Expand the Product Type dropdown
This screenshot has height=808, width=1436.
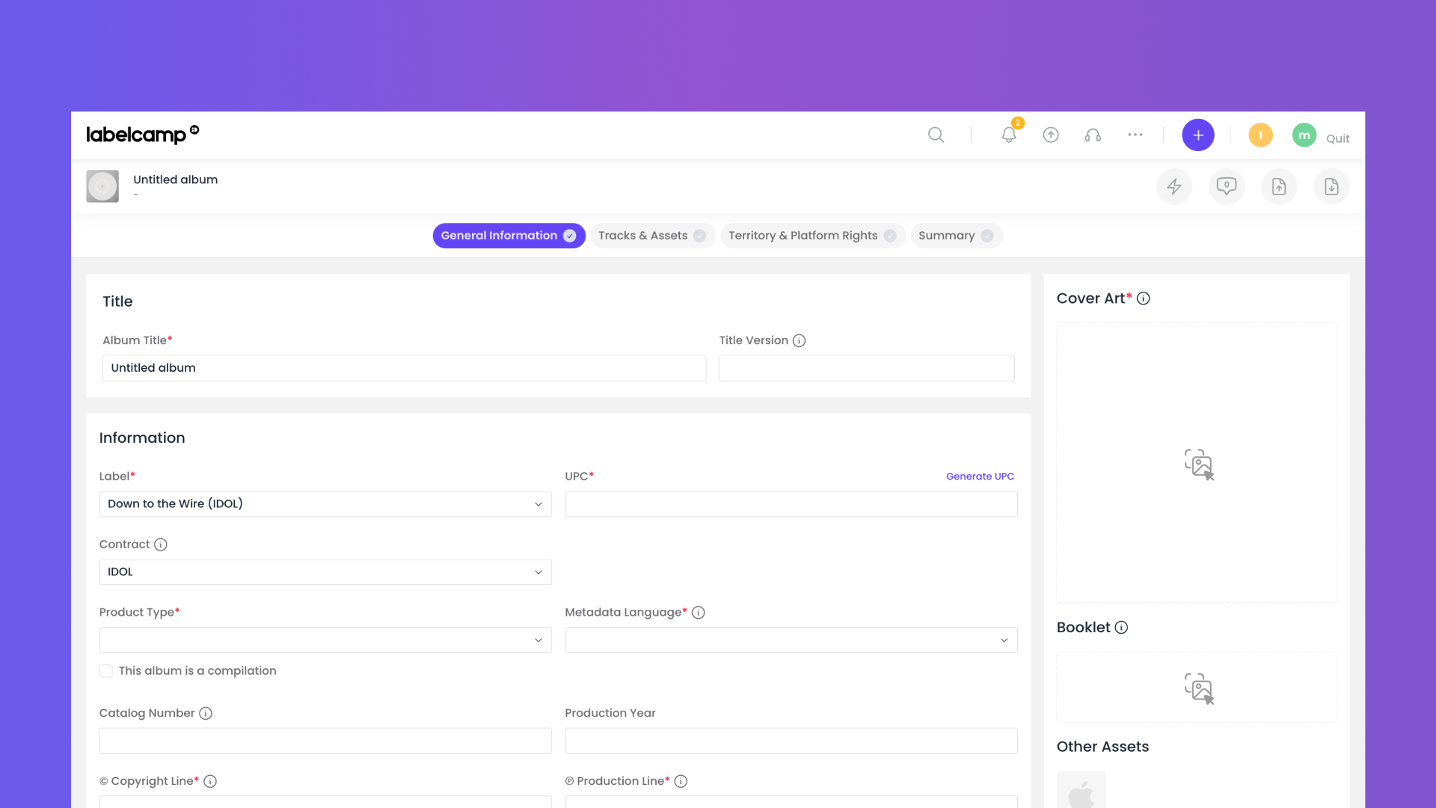[x=325, y=640]
